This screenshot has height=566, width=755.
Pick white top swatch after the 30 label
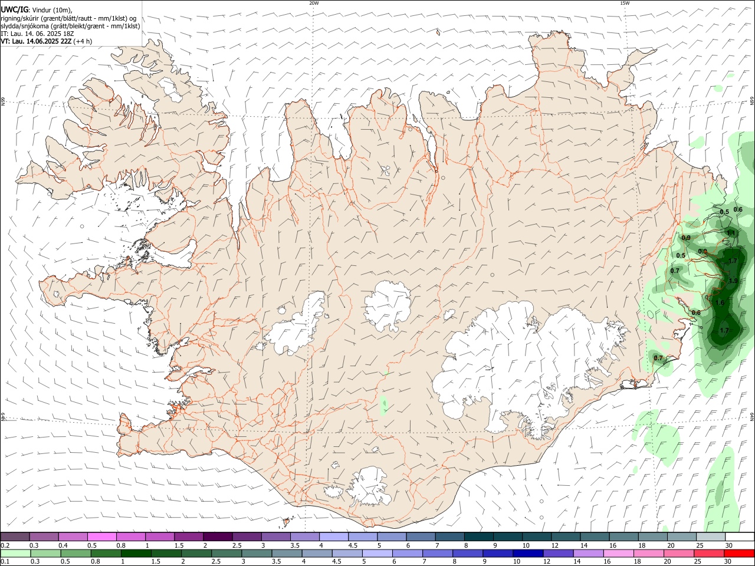pyautogui.click(x=740, y=537)
